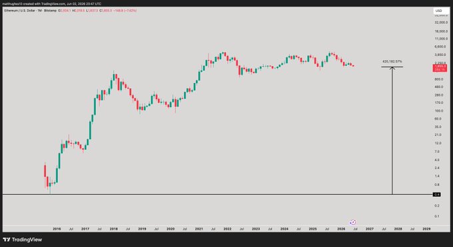The height and width of the screenshot is (247, 453).
Task: Click the 2.4 price axis label
Action: click(437, 168)
